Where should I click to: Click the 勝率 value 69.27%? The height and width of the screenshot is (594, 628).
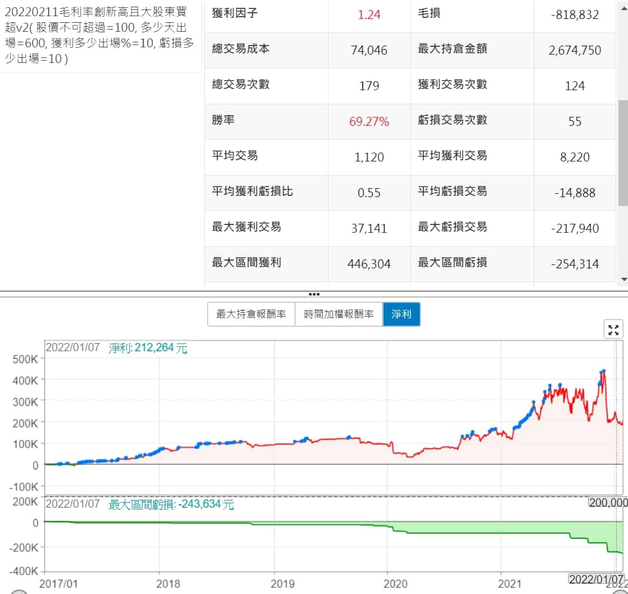369,121
